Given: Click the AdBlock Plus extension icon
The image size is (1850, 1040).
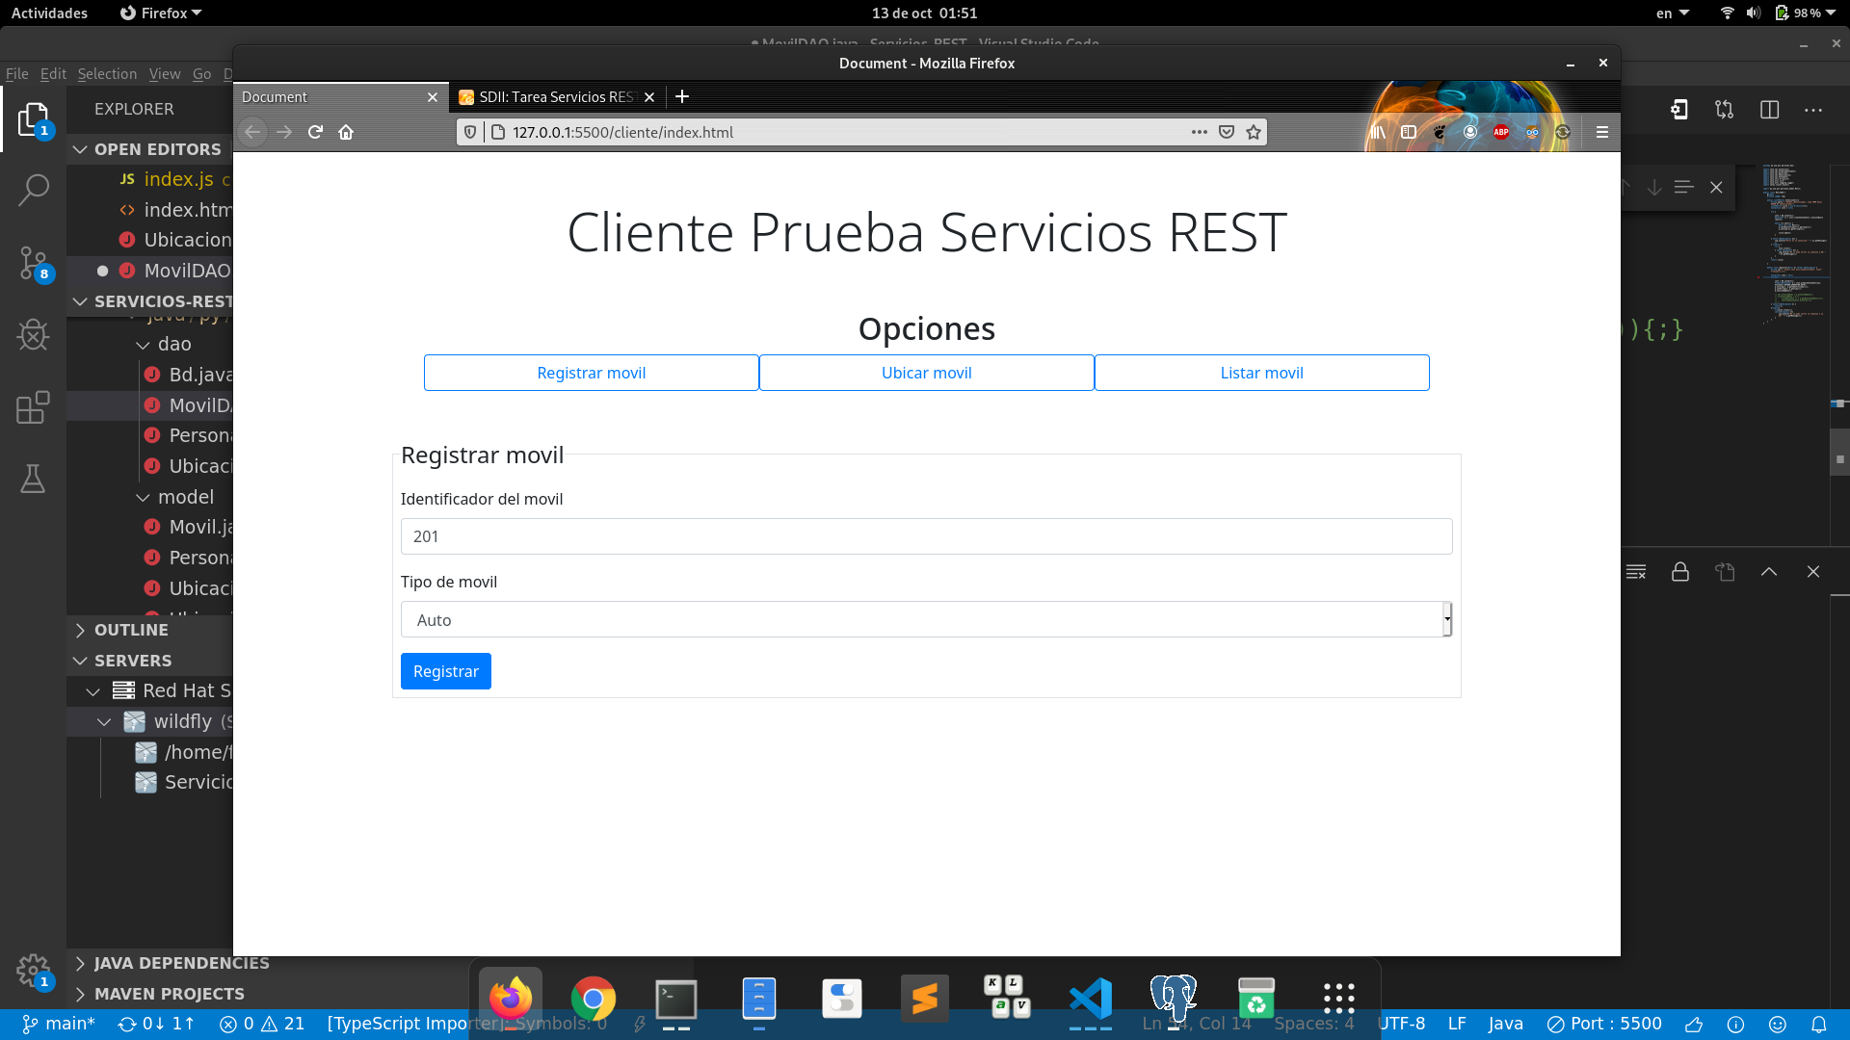Looking at the screenshot, I should [x=1501, y=132].
